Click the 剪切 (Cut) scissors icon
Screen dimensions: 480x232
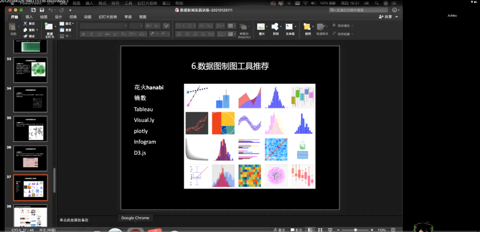tap(25, 23)
